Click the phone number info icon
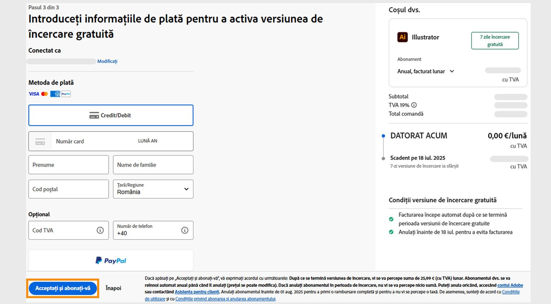 point(185,230)
